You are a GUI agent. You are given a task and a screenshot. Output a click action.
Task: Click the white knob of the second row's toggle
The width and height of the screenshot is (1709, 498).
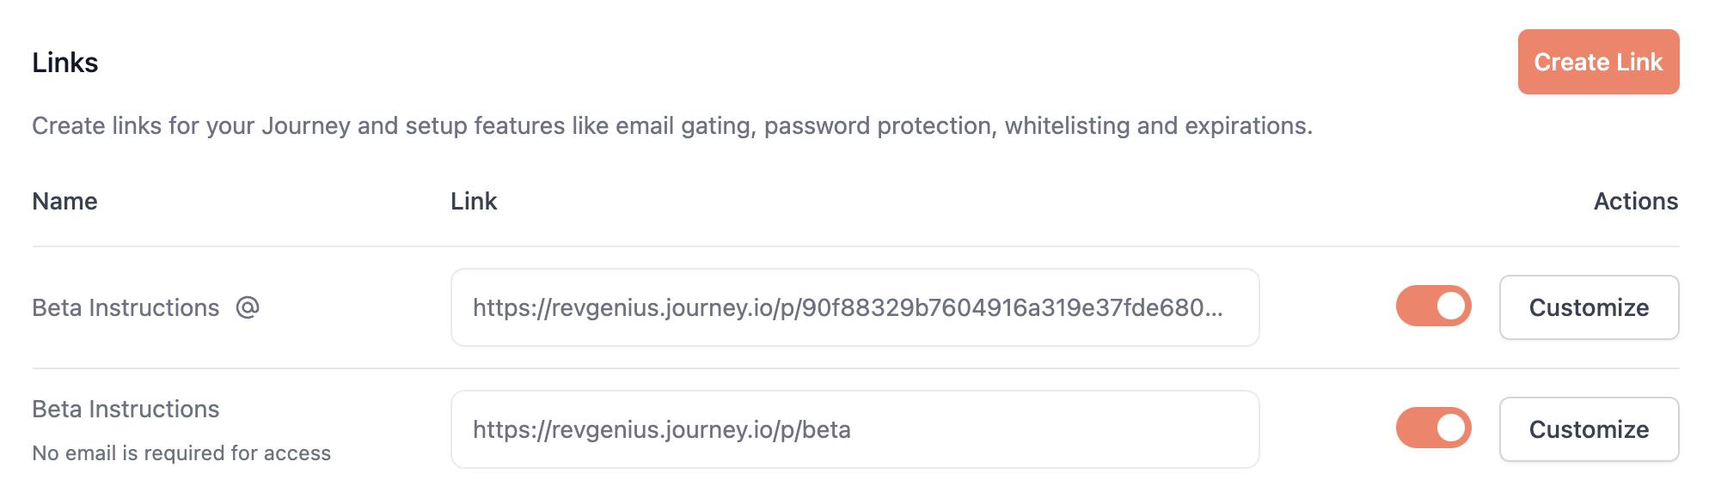tap(1451, 428)
